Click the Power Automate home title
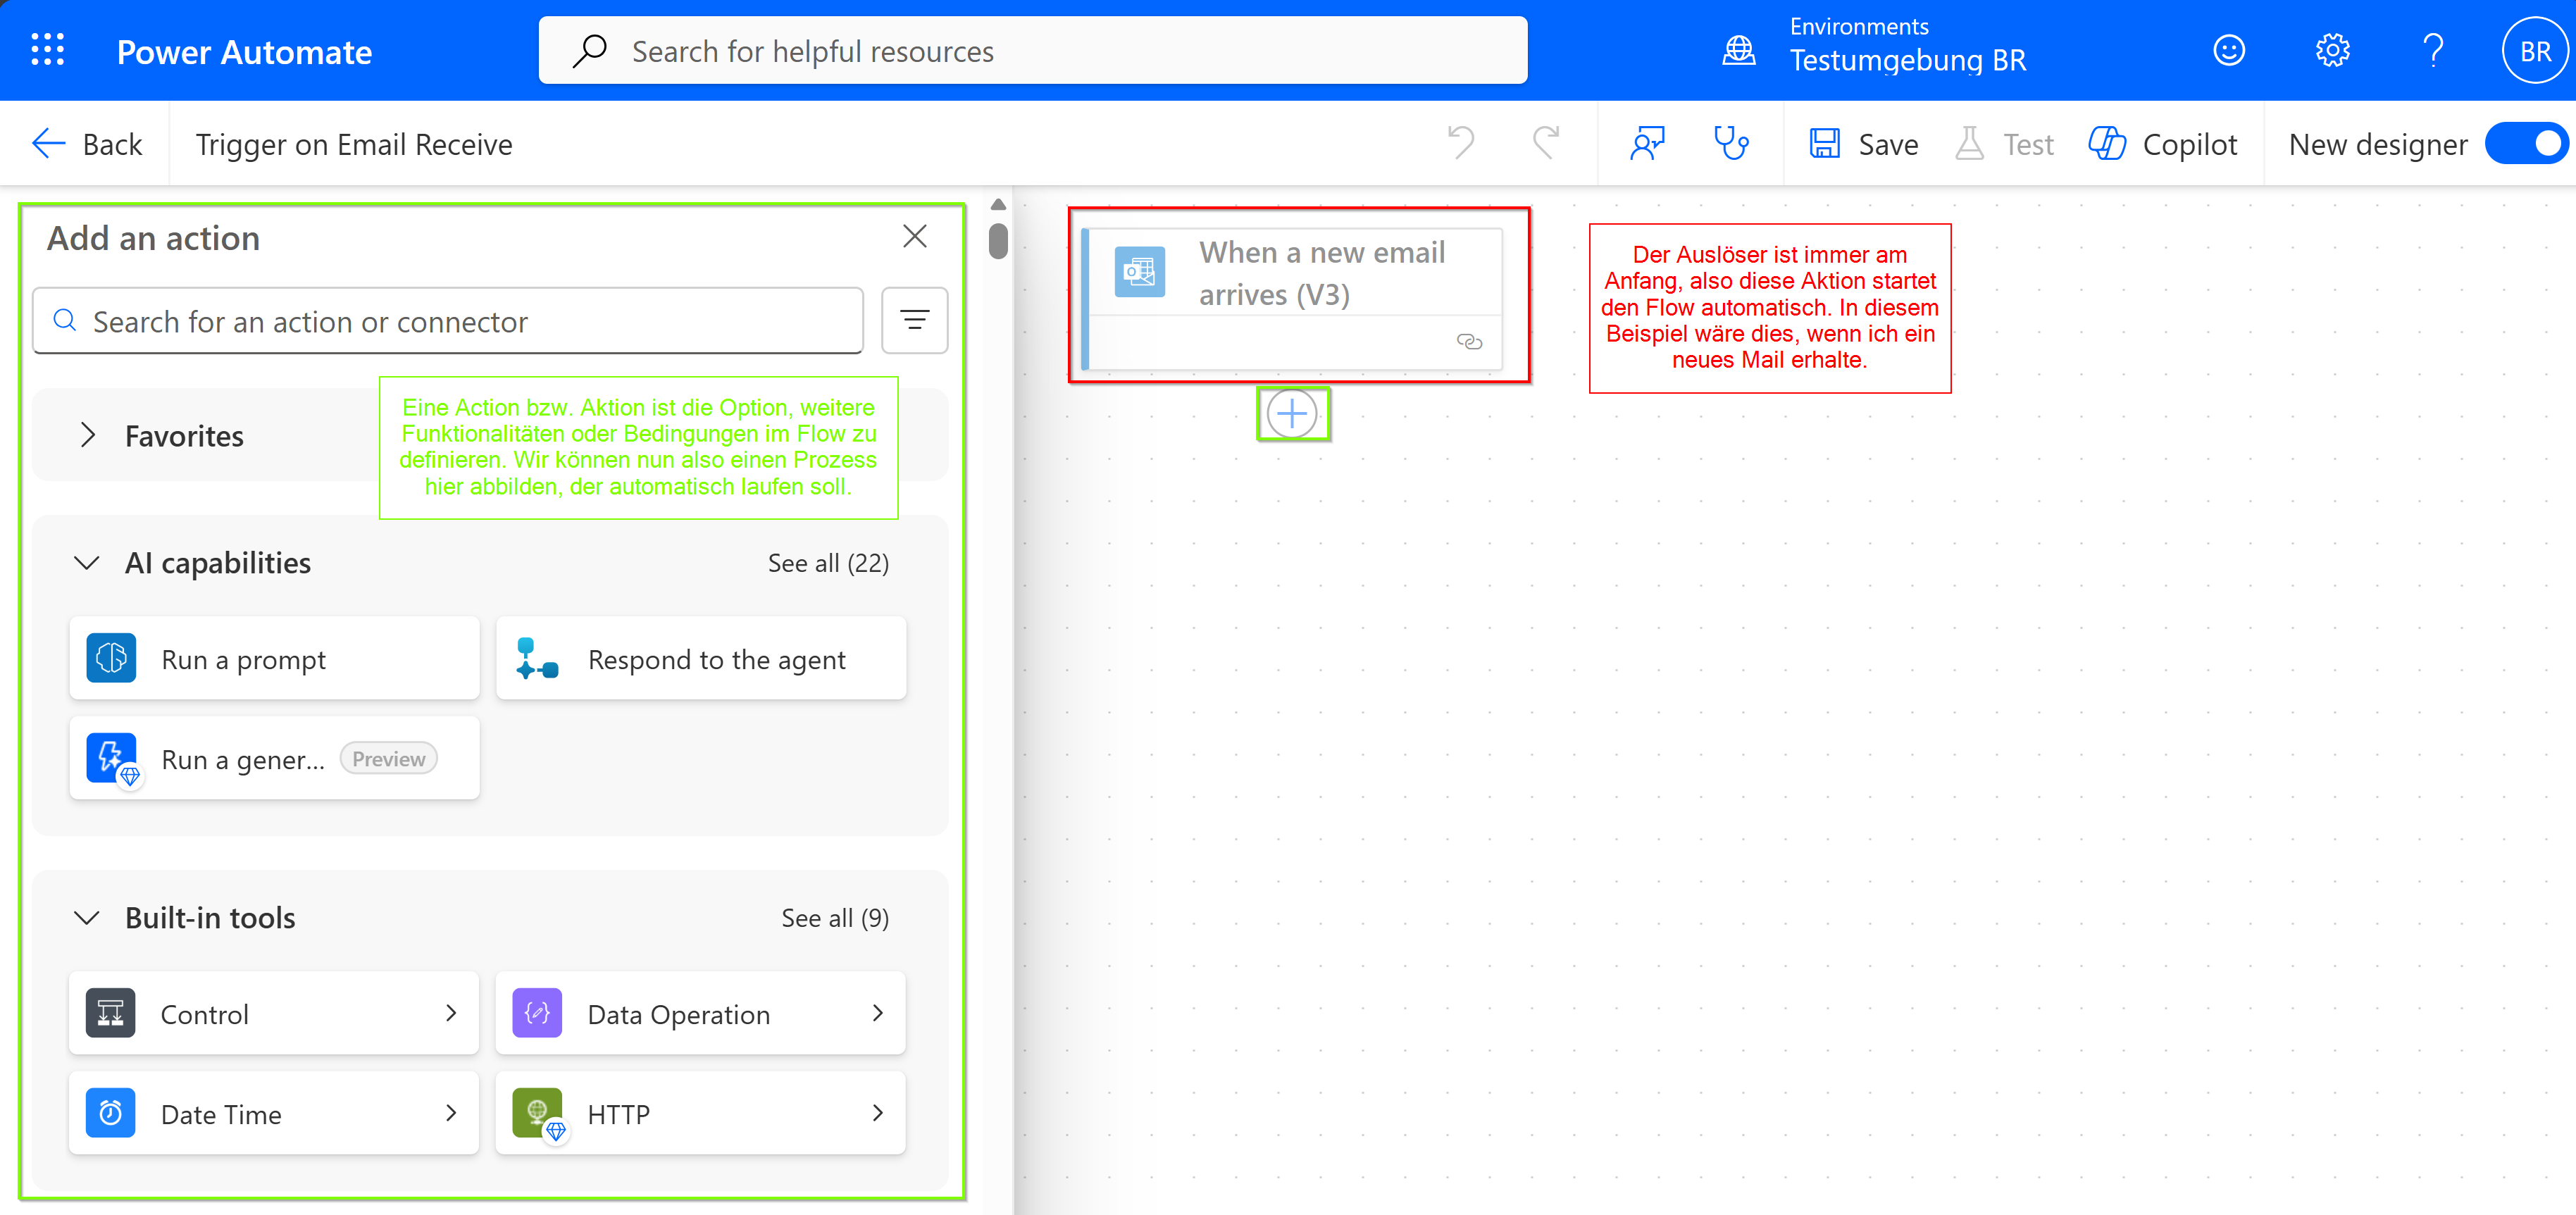 coord(244,52)
